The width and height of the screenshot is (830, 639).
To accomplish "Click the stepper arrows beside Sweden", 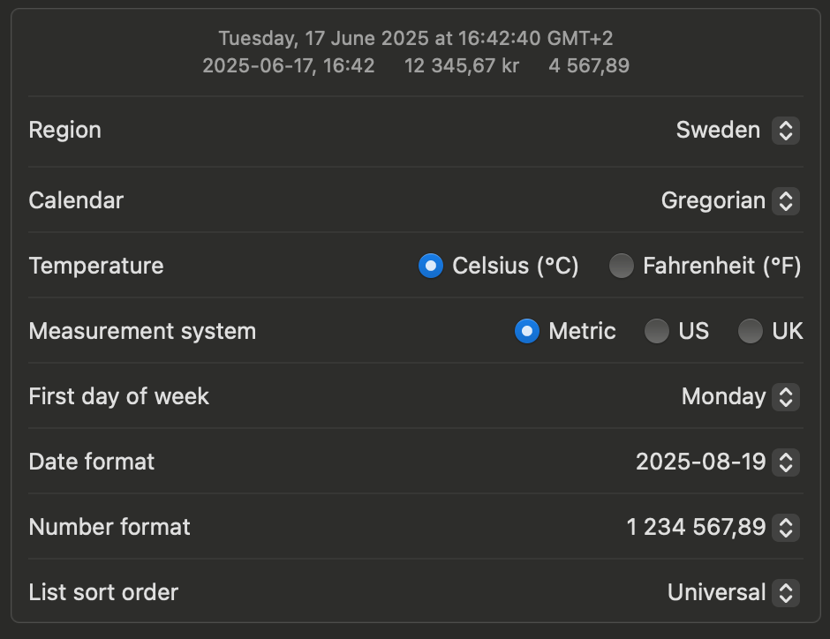I will pyautogui.click(x=786, y=131).
